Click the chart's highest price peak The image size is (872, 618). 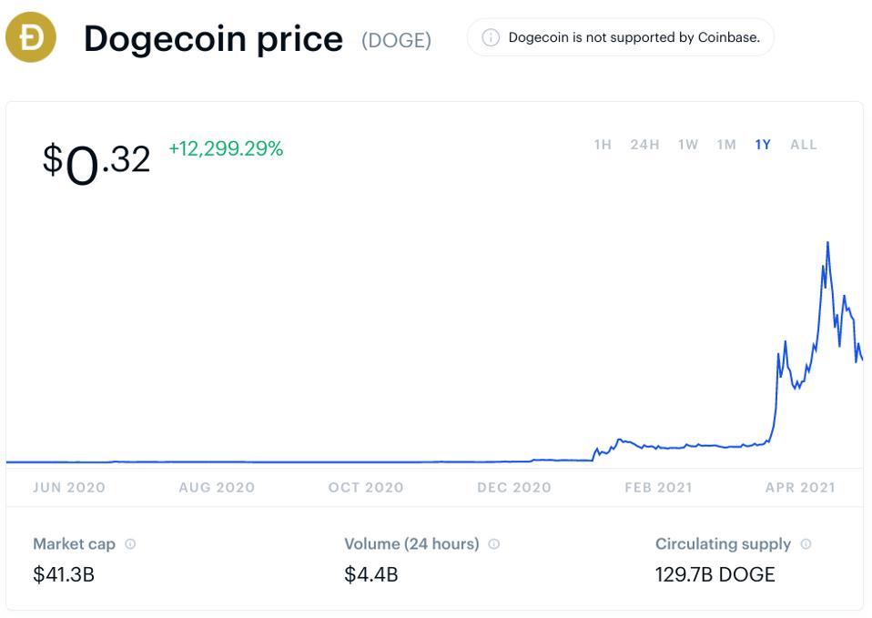pyautogui.click(x=827, y=242)
